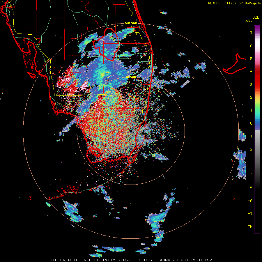
Task: Click the black radar site dot at KAMX
Action: pos(131,131)
